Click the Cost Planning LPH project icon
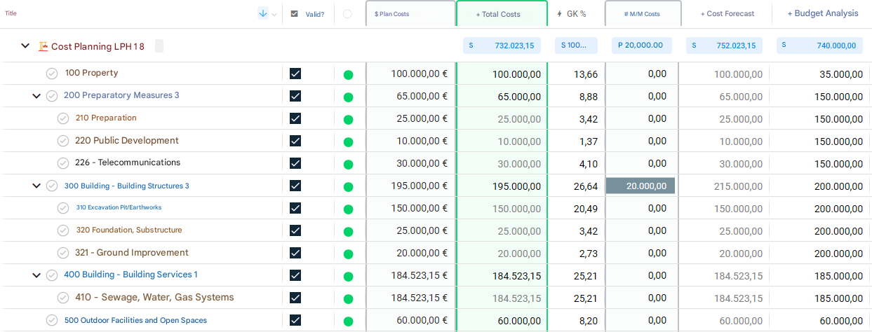Screen dimensions: 872x332 [x=43, y=46]
